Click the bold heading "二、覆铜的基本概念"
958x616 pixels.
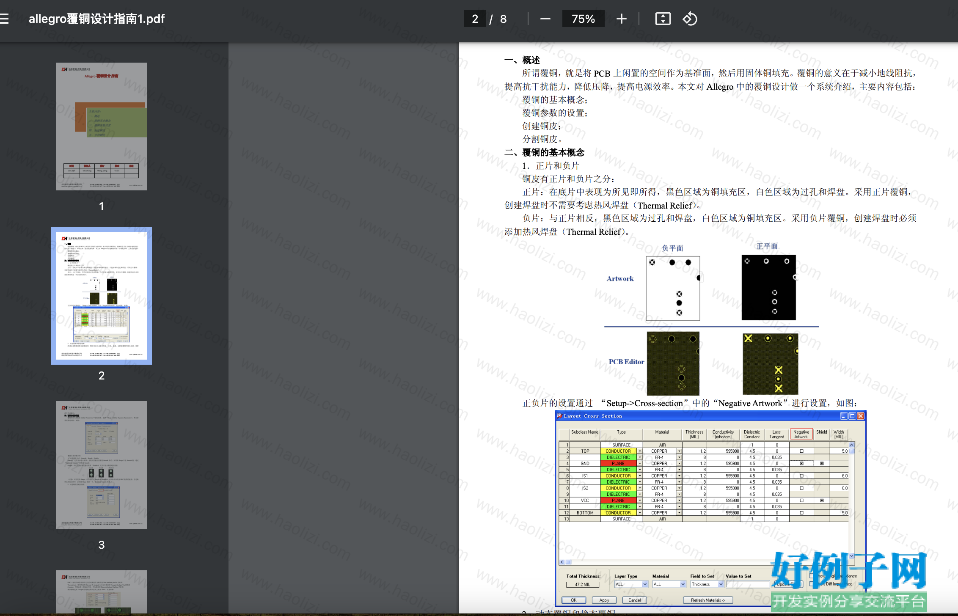[x=544, y=152]
